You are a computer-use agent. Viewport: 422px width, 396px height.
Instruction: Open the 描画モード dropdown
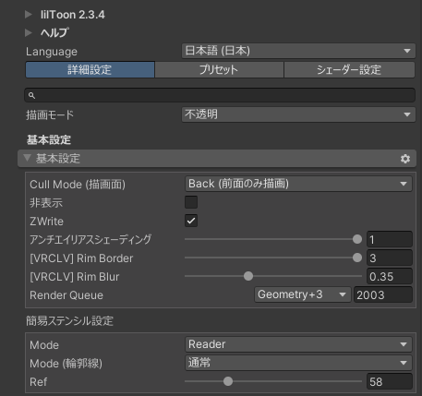298,114
